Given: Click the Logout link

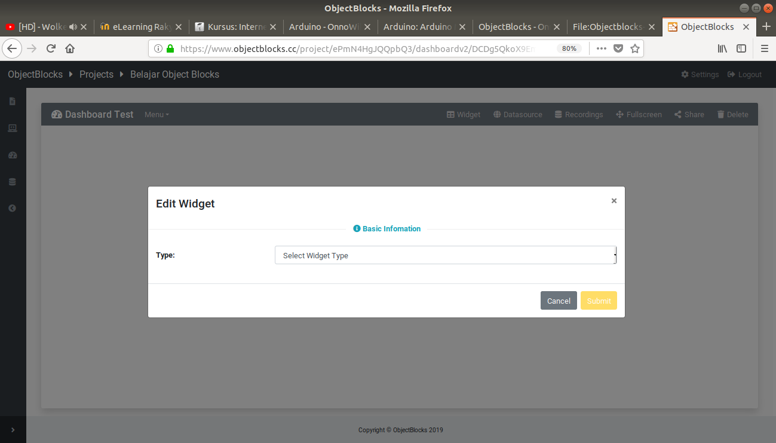Looking at the screenshot, I should (745, 75).
